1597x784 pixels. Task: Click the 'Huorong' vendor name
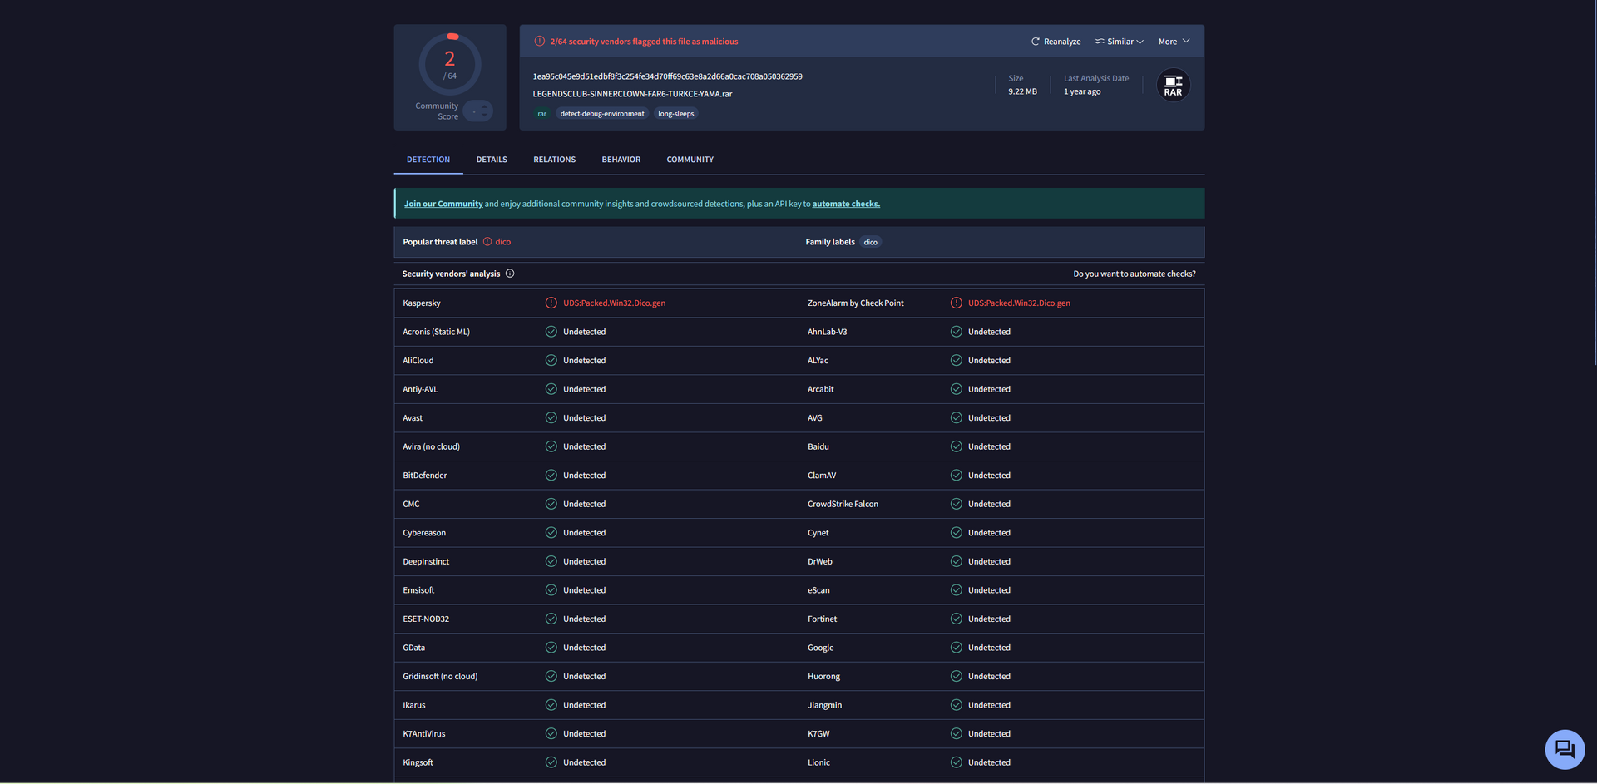pos(824,677)
